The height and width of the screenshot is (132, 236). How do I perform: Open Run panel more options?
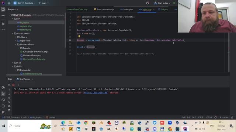point(18,85)
